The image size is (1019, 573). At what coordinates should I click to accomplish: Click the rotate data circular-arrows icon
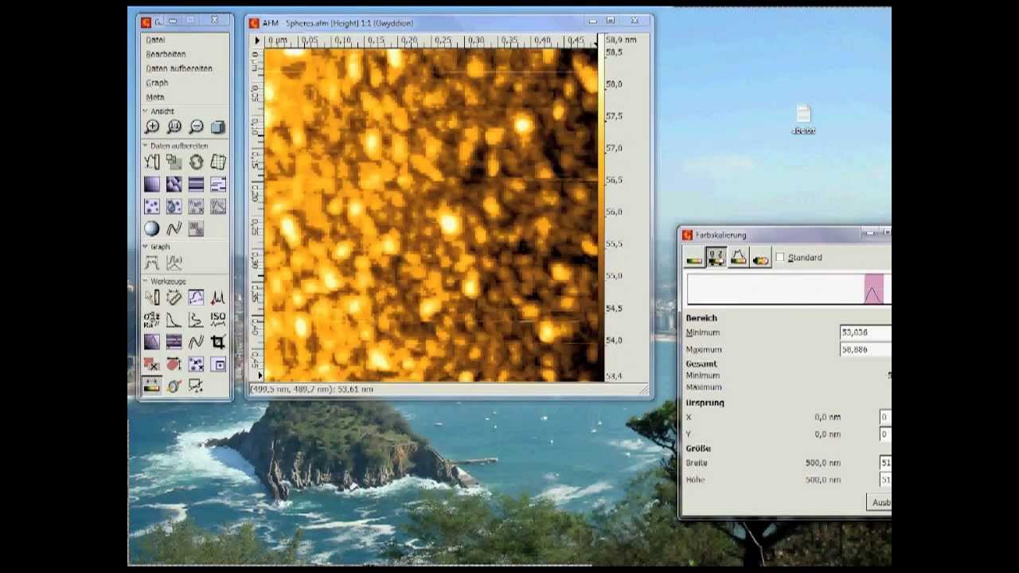tap(196, 162)
